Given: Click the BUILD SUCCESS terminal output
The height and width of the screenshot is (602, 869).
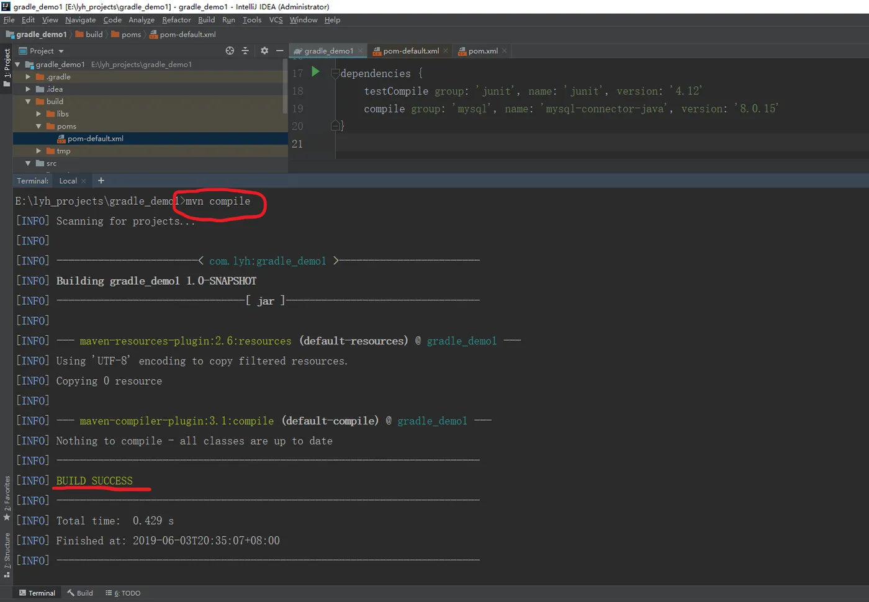Looking at the screenshot, I should click(94, 481).
